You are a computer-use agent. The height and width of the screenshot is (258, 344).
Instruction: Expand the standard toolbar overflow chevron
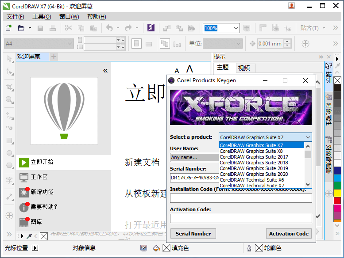335,27
